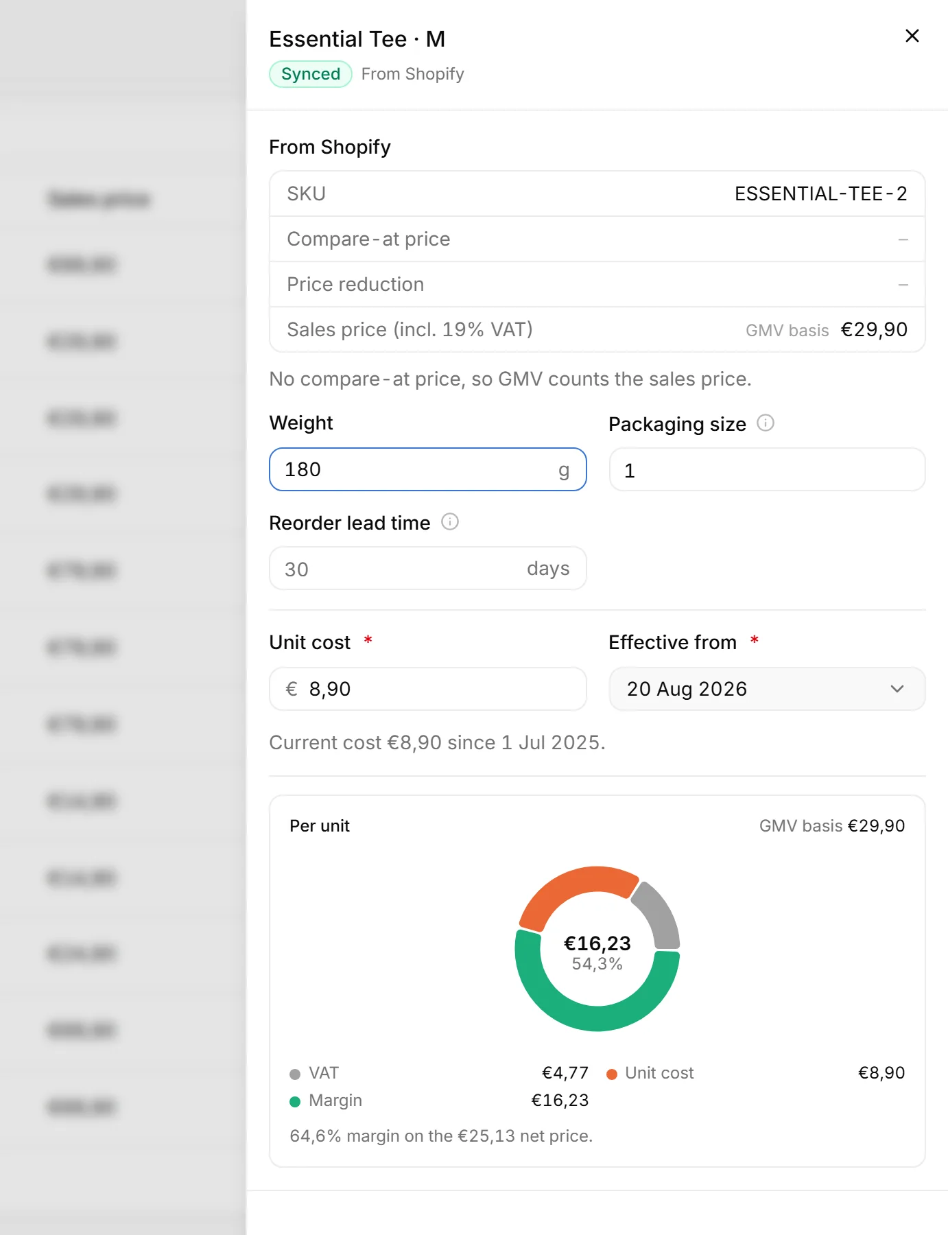Image resolution: width=948 pixels, height=1235 pixels.
Task: Click the Reorder lead time days field
Action: coord(427,568)
